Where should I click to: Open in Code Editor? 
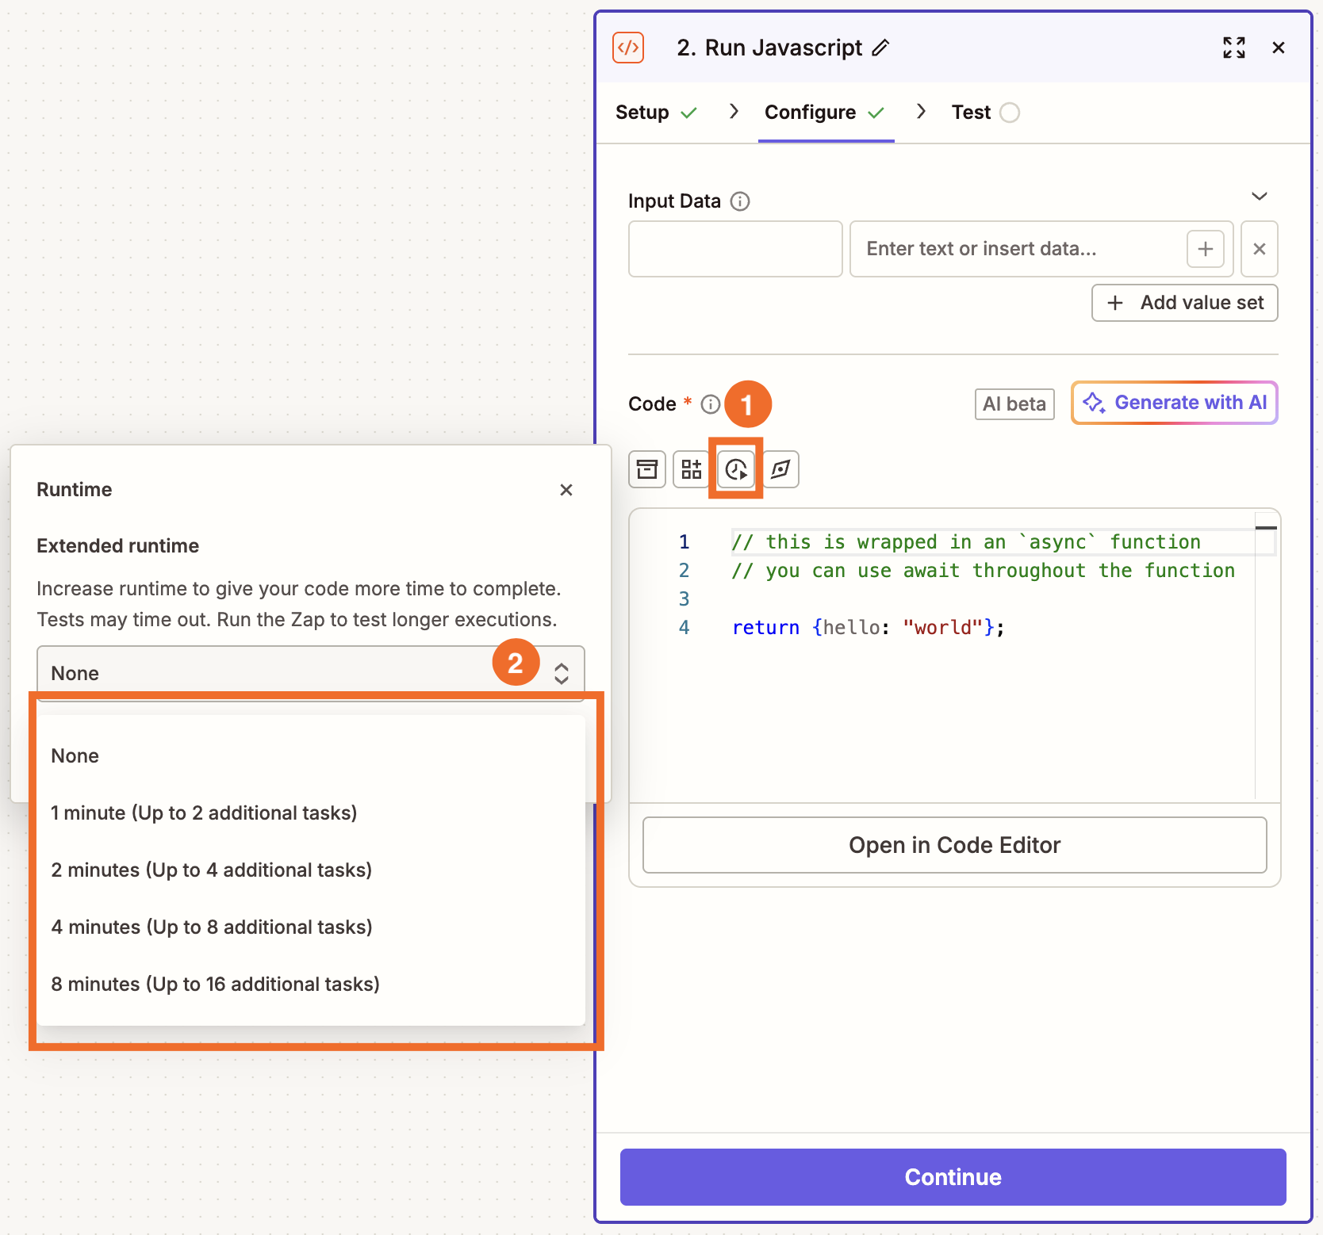pos(955,845)
